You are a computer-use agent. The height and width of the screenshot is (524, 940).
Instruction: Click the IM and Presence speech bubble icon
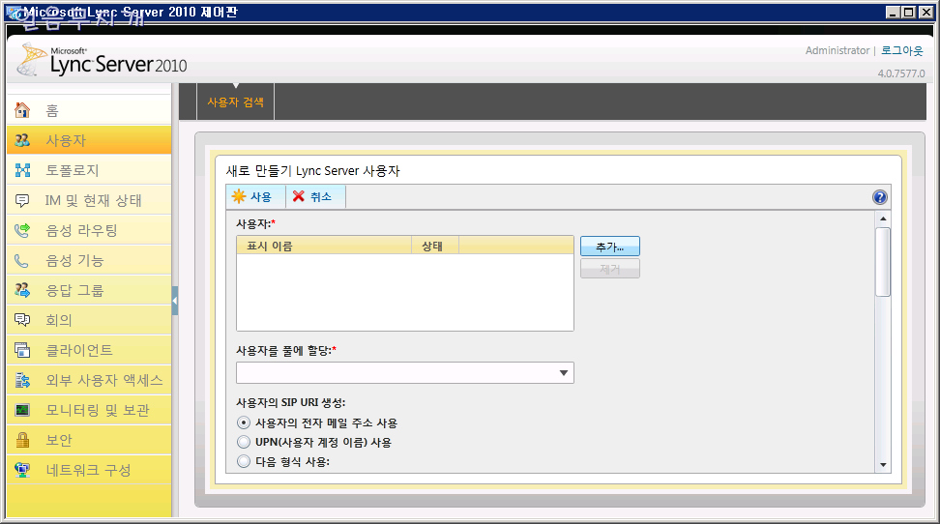pos(22,200)
